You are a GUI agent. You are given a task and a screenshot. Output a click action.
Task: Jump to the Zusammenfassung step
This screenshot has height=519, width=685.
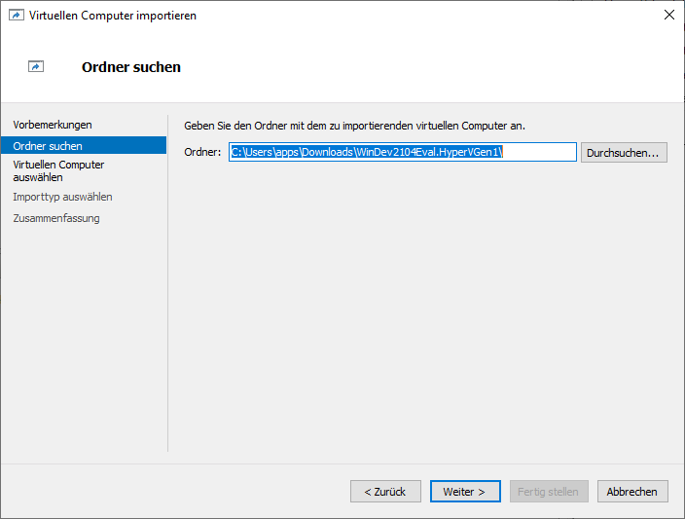56,218
